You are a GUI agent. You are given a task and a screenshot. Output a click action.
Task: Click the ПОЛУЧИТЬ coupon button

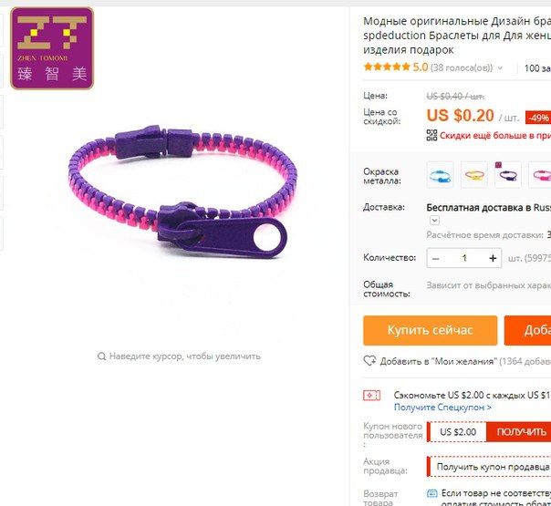coord(521,432)
